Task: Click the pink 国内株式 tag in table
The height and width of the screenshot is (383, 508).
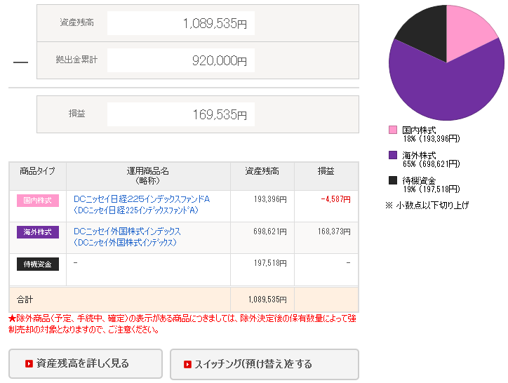Action: (x=38, y=200)
